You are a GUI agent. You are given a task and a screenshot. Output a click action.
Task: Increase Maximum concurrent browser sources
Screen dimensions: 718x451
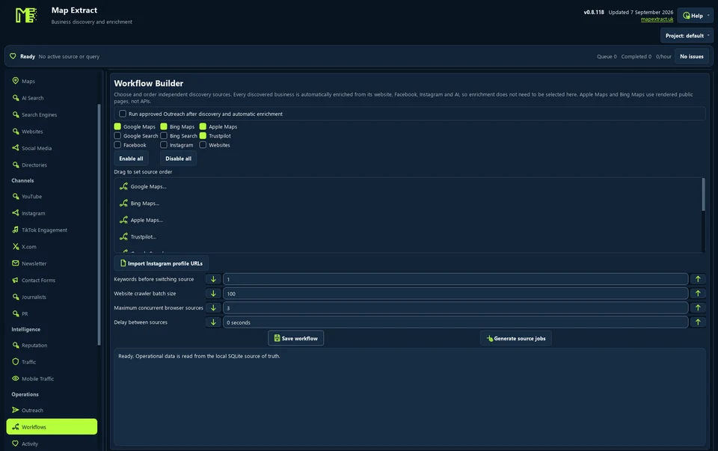click(x=698, y=307)
